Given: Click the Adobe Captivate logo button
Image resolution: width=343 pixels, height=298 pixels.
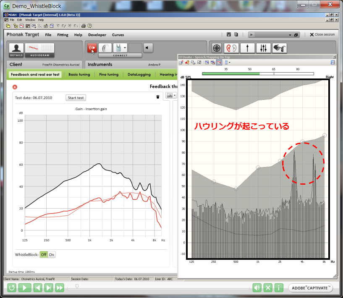Looking at the screenshot, I should click(x=311, y=288).
